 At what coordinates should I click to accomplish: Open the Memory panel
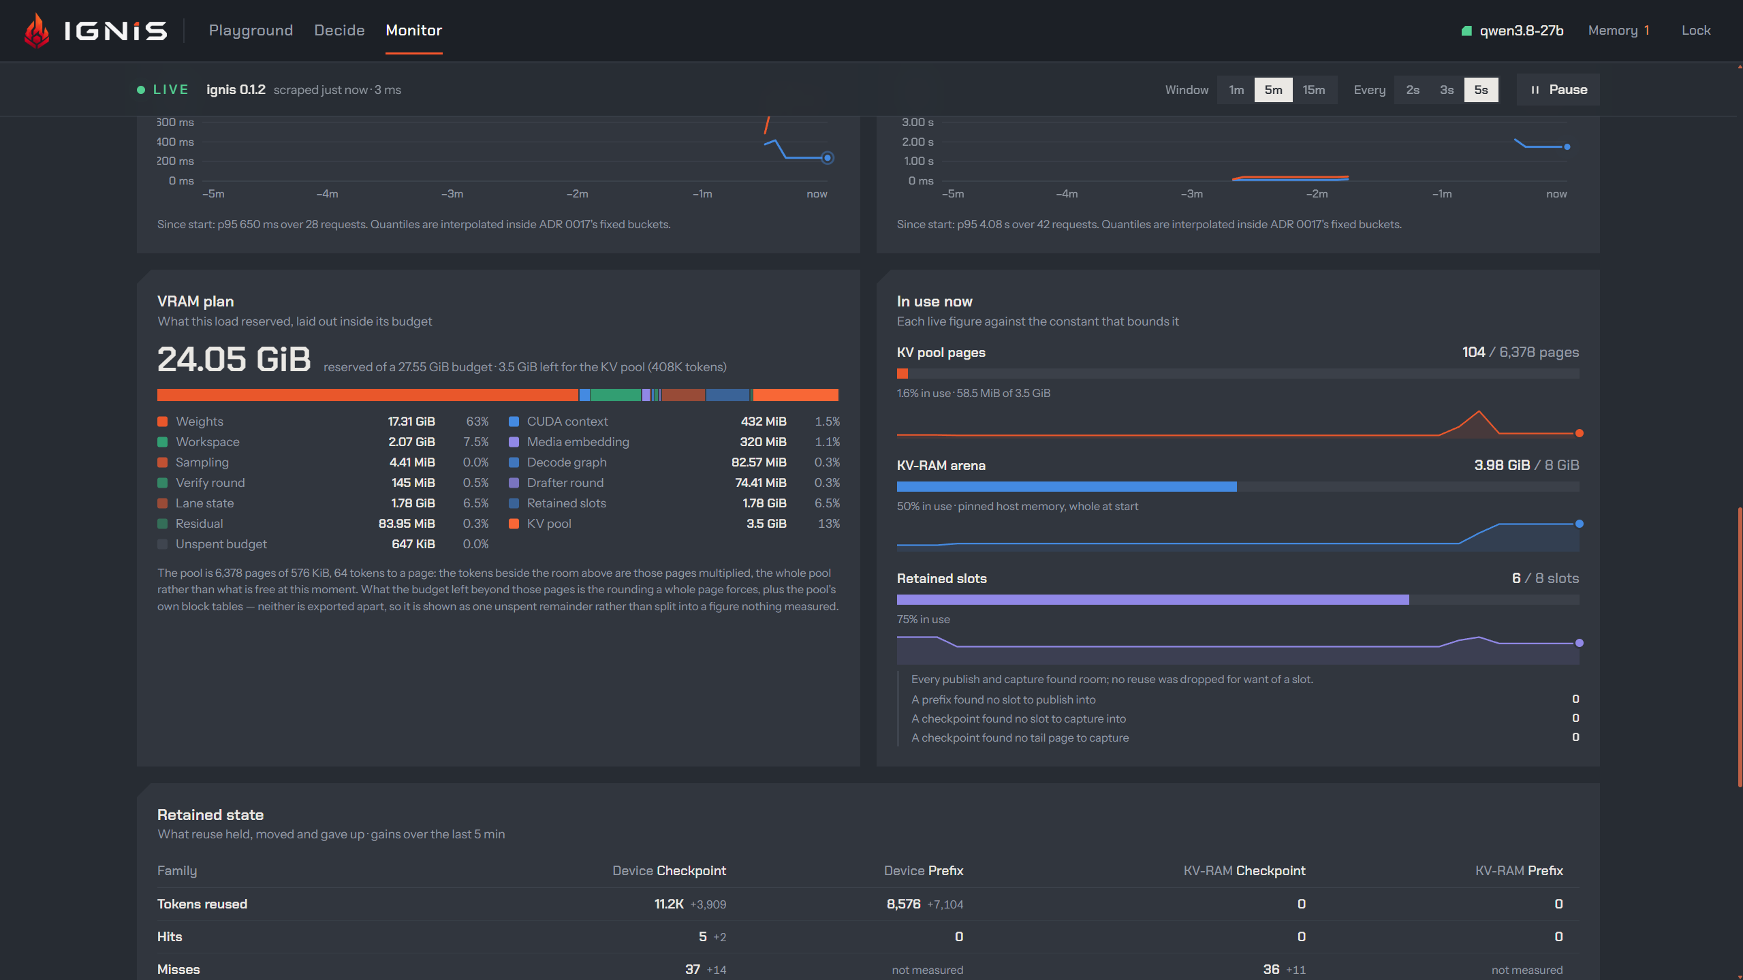pyautogui.click(x=1618, y=31)
